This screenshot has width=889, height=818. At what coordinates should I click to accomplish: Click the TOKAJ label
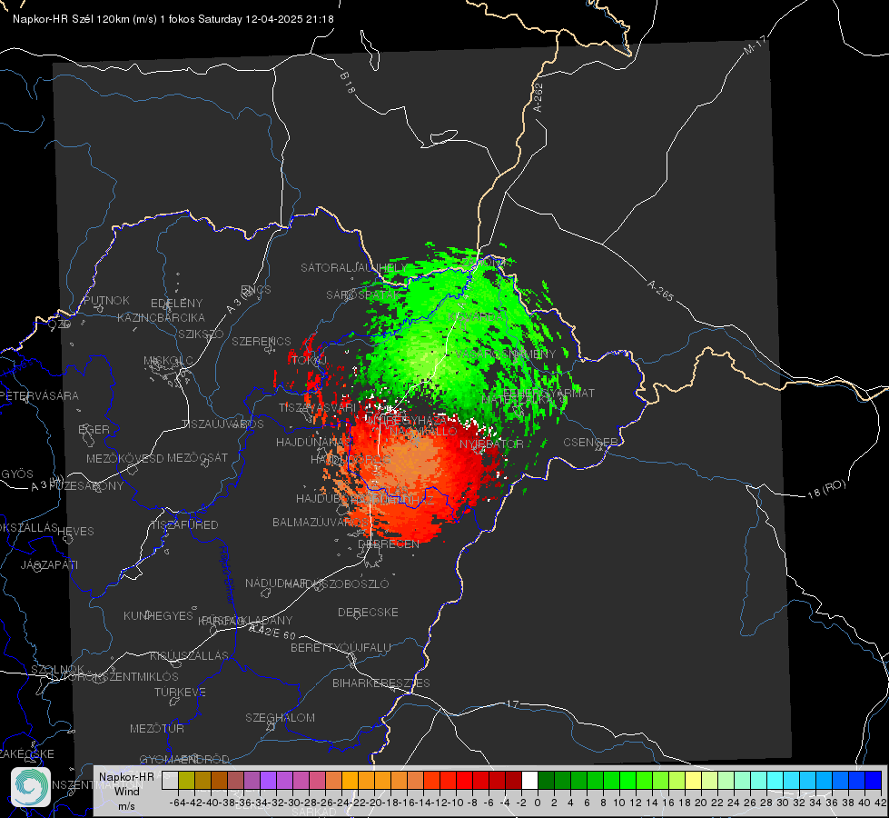[x=309, y=361]
